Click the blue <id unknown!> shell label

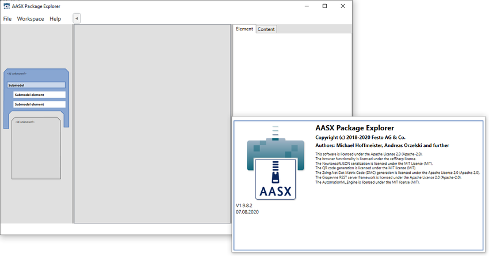click(17, 73)
